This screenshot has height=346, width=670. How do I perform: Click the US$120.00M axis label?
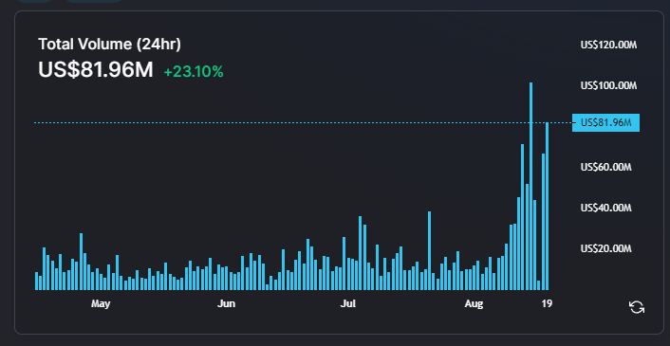(x=608, y=45)
